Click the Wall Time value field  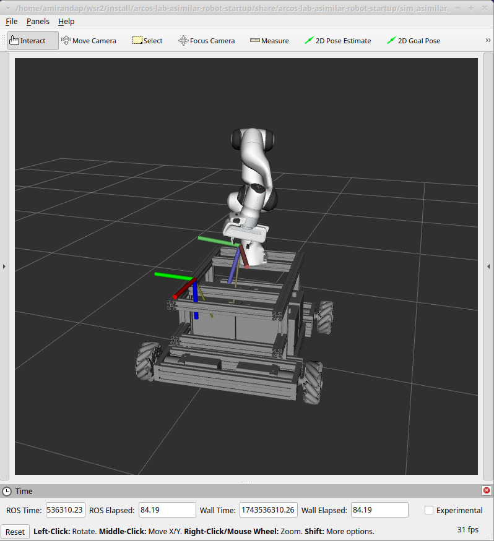coord(268,510)
